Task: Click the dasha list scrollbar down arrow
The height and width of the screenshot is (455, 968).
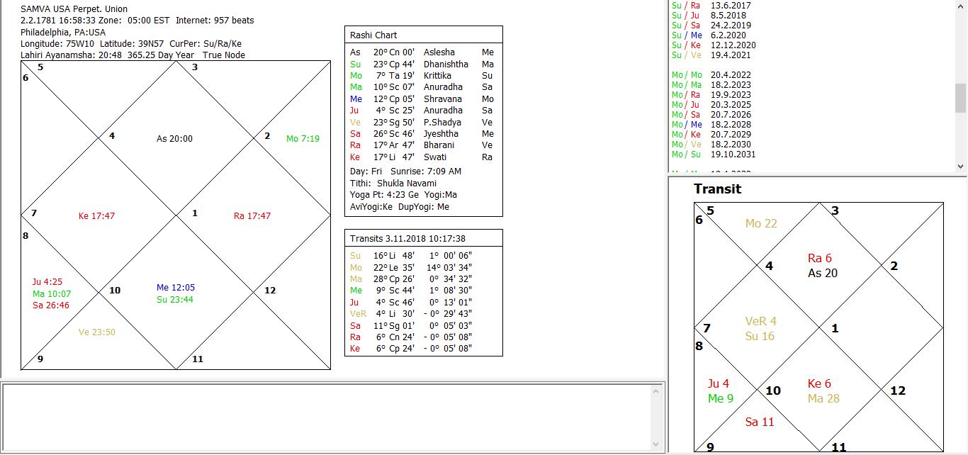Action: click(961, 166)
